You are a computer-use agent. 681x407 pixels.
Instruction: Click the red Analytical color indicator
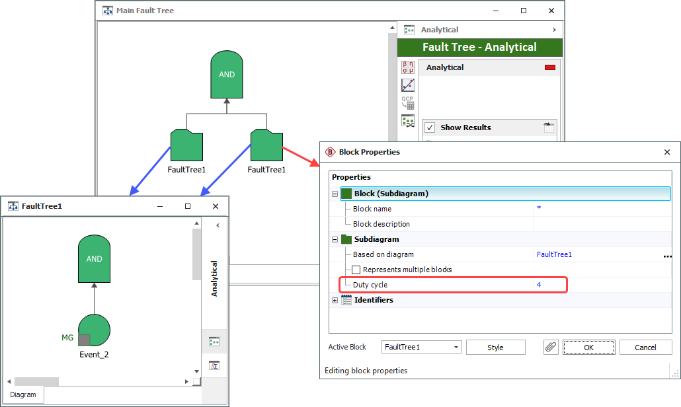549,67
